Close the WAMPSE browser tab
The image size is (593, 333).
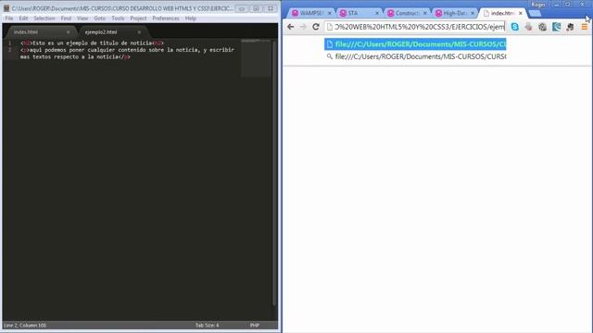pyautogui.click(x=330, y=13)
